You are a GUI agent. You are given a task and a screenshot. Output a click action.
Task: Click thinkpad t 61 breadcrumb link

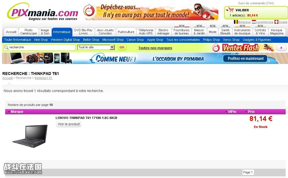click(x=44, y=78)
